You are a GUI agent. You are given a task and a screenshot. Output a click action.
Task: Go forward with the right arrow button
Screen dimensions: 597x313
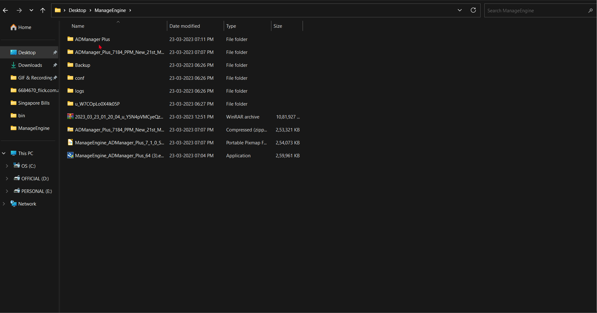point(19,10)
